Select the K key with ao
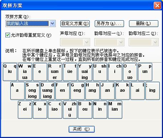This screenshot has height=138, width=163. pyautogui.click(x=123, y=91)
